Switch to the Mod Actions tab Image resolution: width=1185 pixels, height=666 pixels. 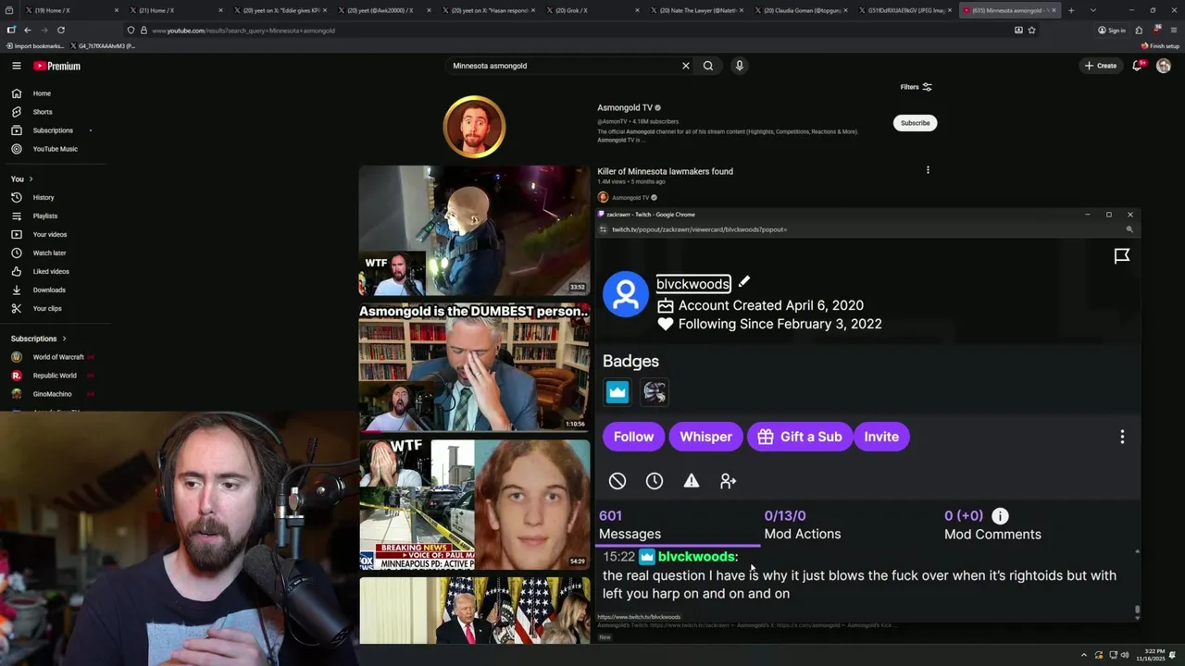(802, 524)
